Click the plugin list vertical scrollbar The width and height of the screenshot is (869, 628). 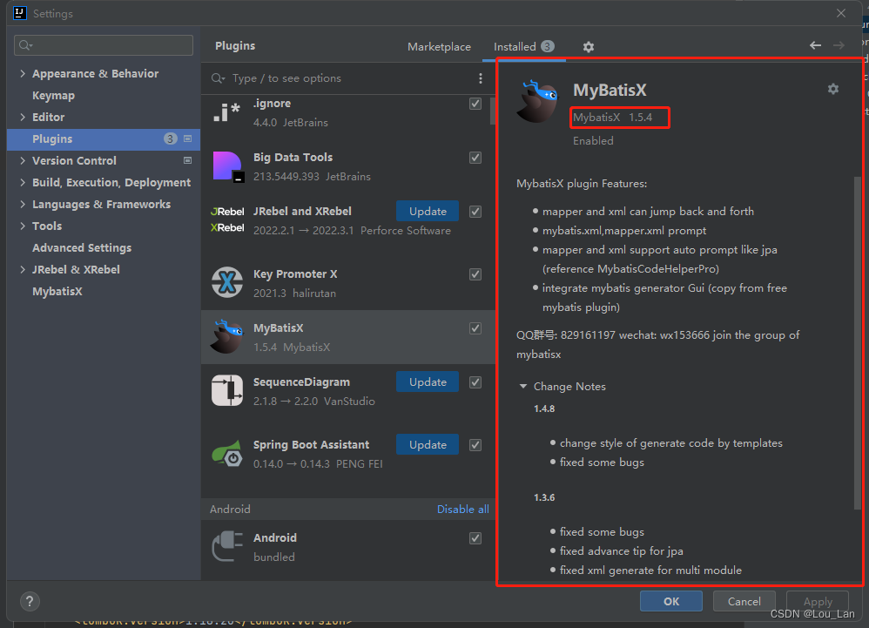tap(492, 110)
